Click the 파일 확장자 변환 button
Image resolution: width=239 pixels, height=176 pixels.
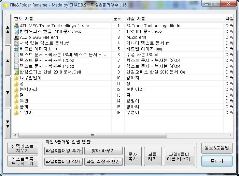[x=103, y=161]
